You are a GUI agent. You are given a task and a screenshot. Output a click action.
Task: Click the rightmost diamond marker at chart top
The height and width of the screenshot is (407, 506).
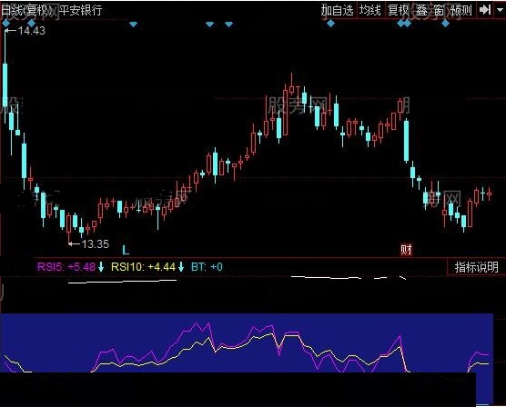tap(446, 24)
